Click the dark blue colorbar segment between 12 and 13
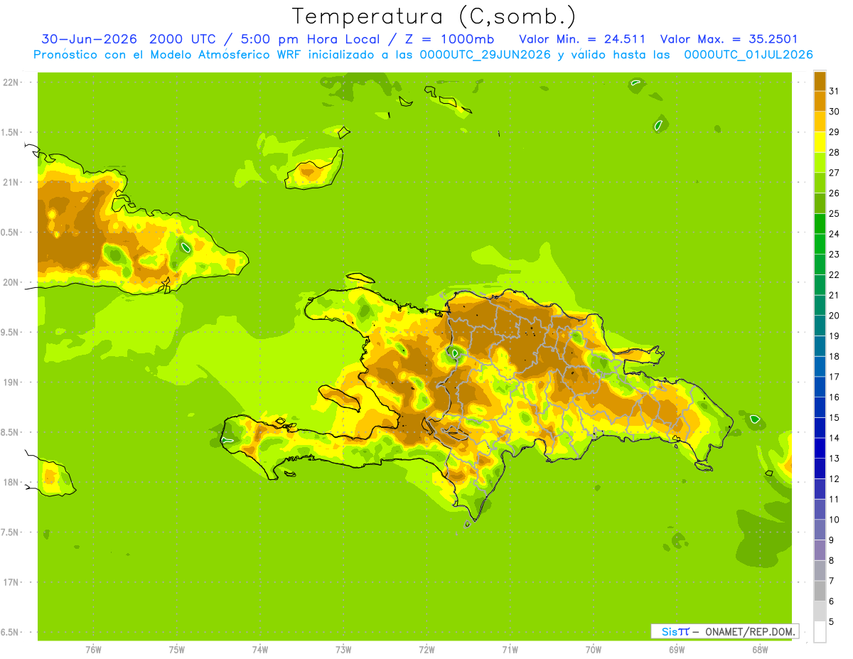 [x=820, y=468]
